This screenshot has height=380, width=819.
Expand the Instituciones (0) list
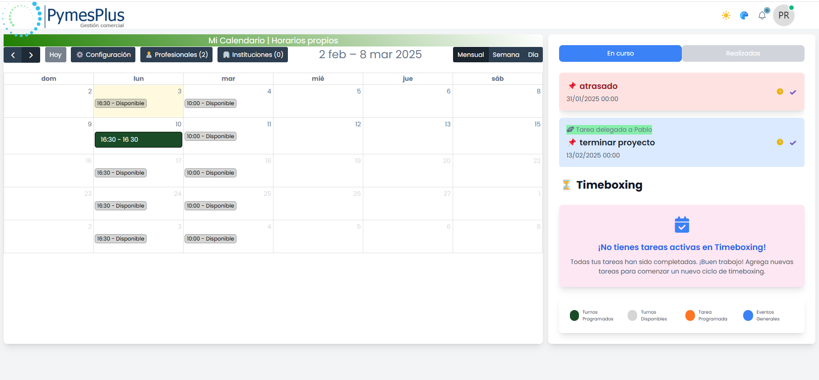tap(253, 55)
